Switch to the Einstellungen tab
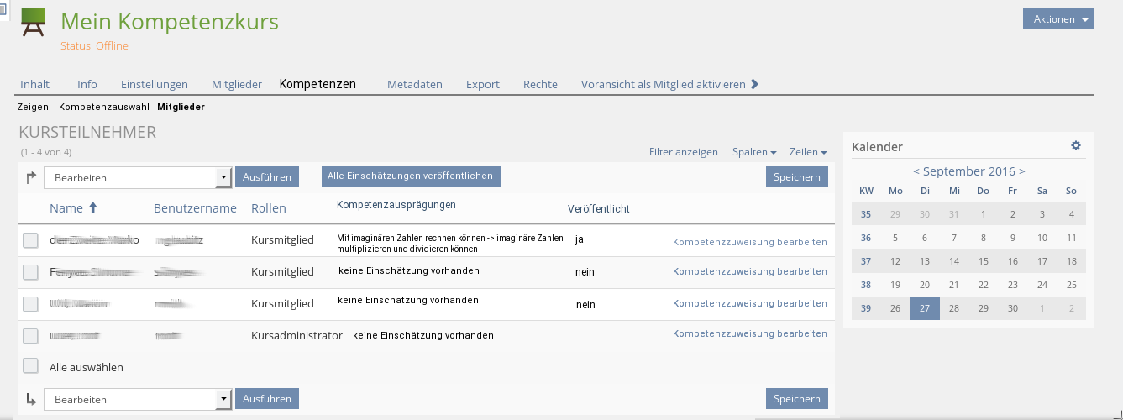Image resolution: width=1123 pixels, height=420 pixels. 155,84
